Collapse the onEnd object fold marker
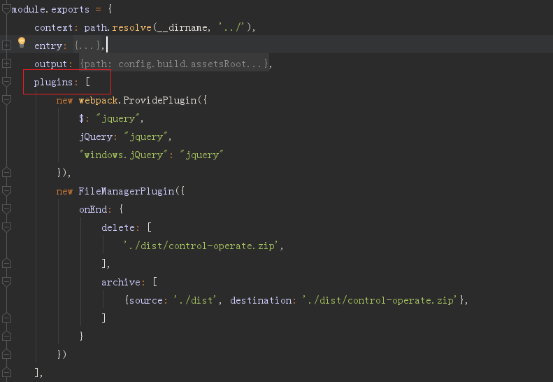The width and height of the screenshot is (553, 382). [6, 209]
